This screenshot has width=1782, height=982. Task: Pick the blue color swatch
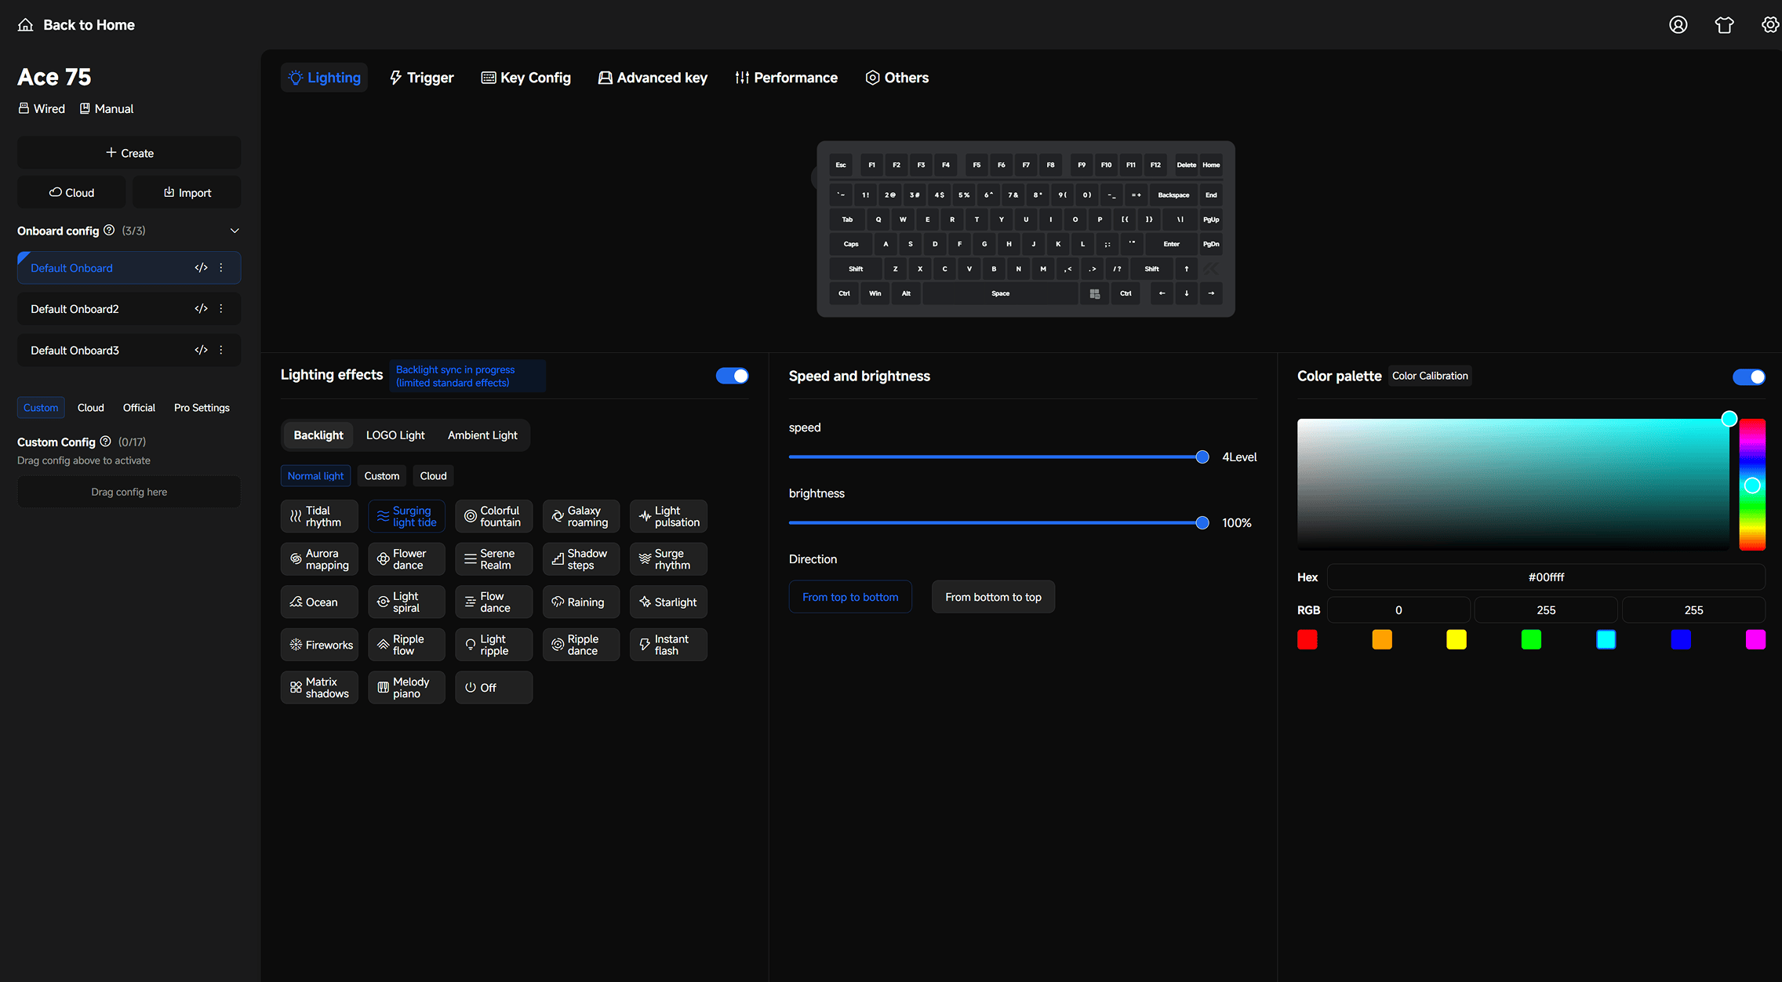pos(1681,640)
